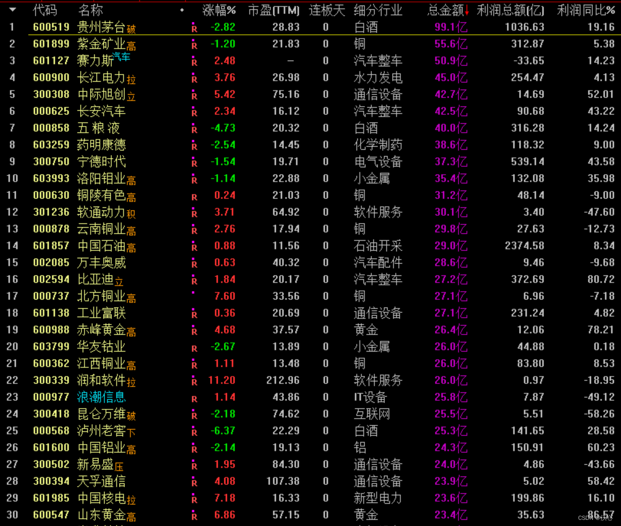Click the R icon in the 紫金矿业 row
Image resolution: width=621 pixels, height=526 pixels.
[x=194, y=45]
